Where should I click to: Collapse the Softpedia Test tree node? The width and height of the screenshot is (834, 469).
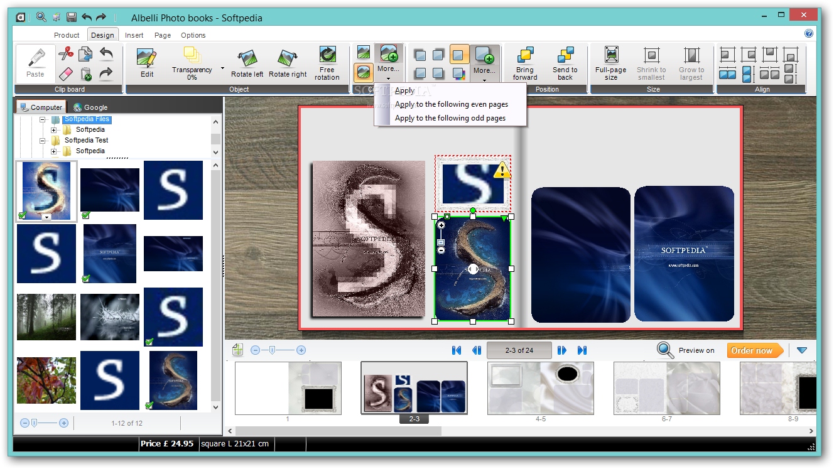pyautogui.click(x=43, y=141)
